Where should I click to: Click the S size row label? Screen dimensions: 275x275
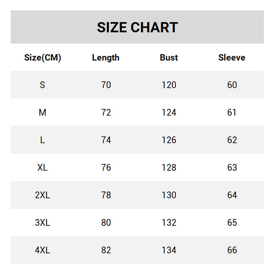pyautogui.click(x=42, y=85)
